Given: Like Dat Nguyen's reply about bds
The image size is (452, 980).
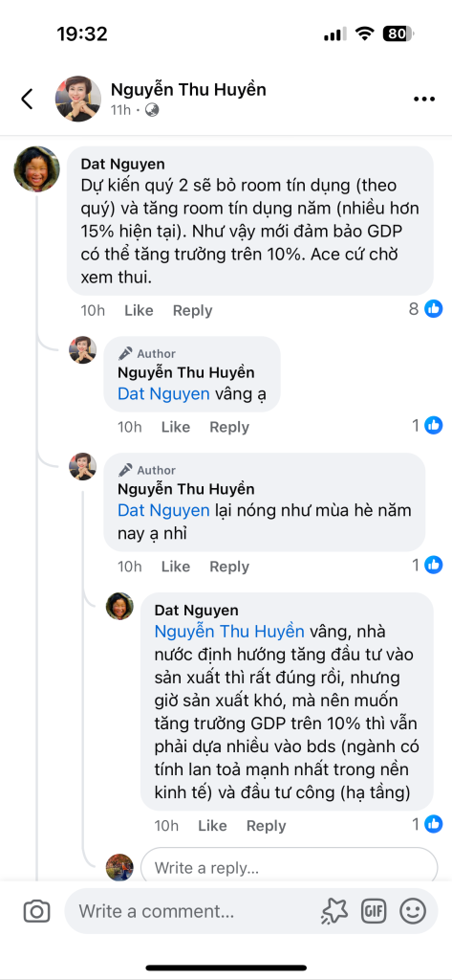Looking at the screenshot, I should [212, 826].
